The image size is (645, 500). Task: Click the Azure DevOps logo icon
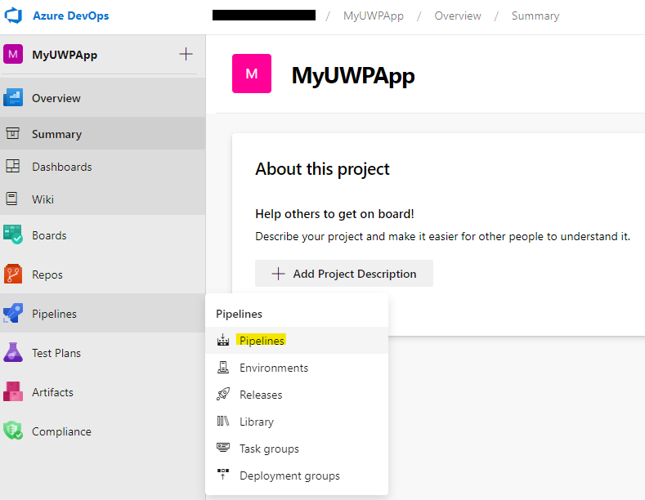coord(13,16)
